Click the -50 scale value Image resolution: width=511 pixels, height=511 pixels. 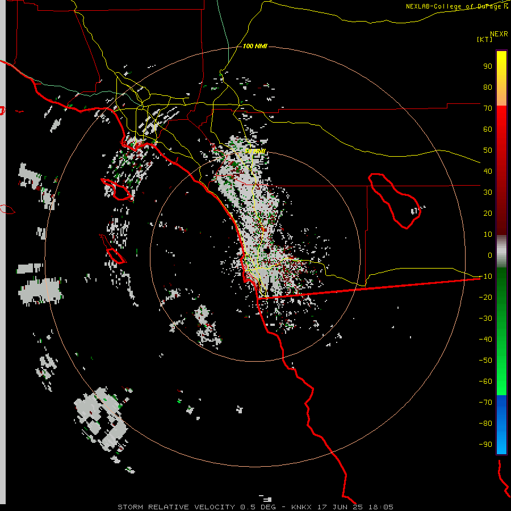485,361
